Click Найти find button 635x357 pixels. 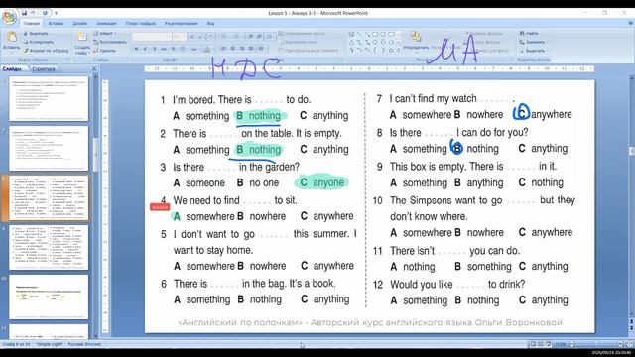529,33
